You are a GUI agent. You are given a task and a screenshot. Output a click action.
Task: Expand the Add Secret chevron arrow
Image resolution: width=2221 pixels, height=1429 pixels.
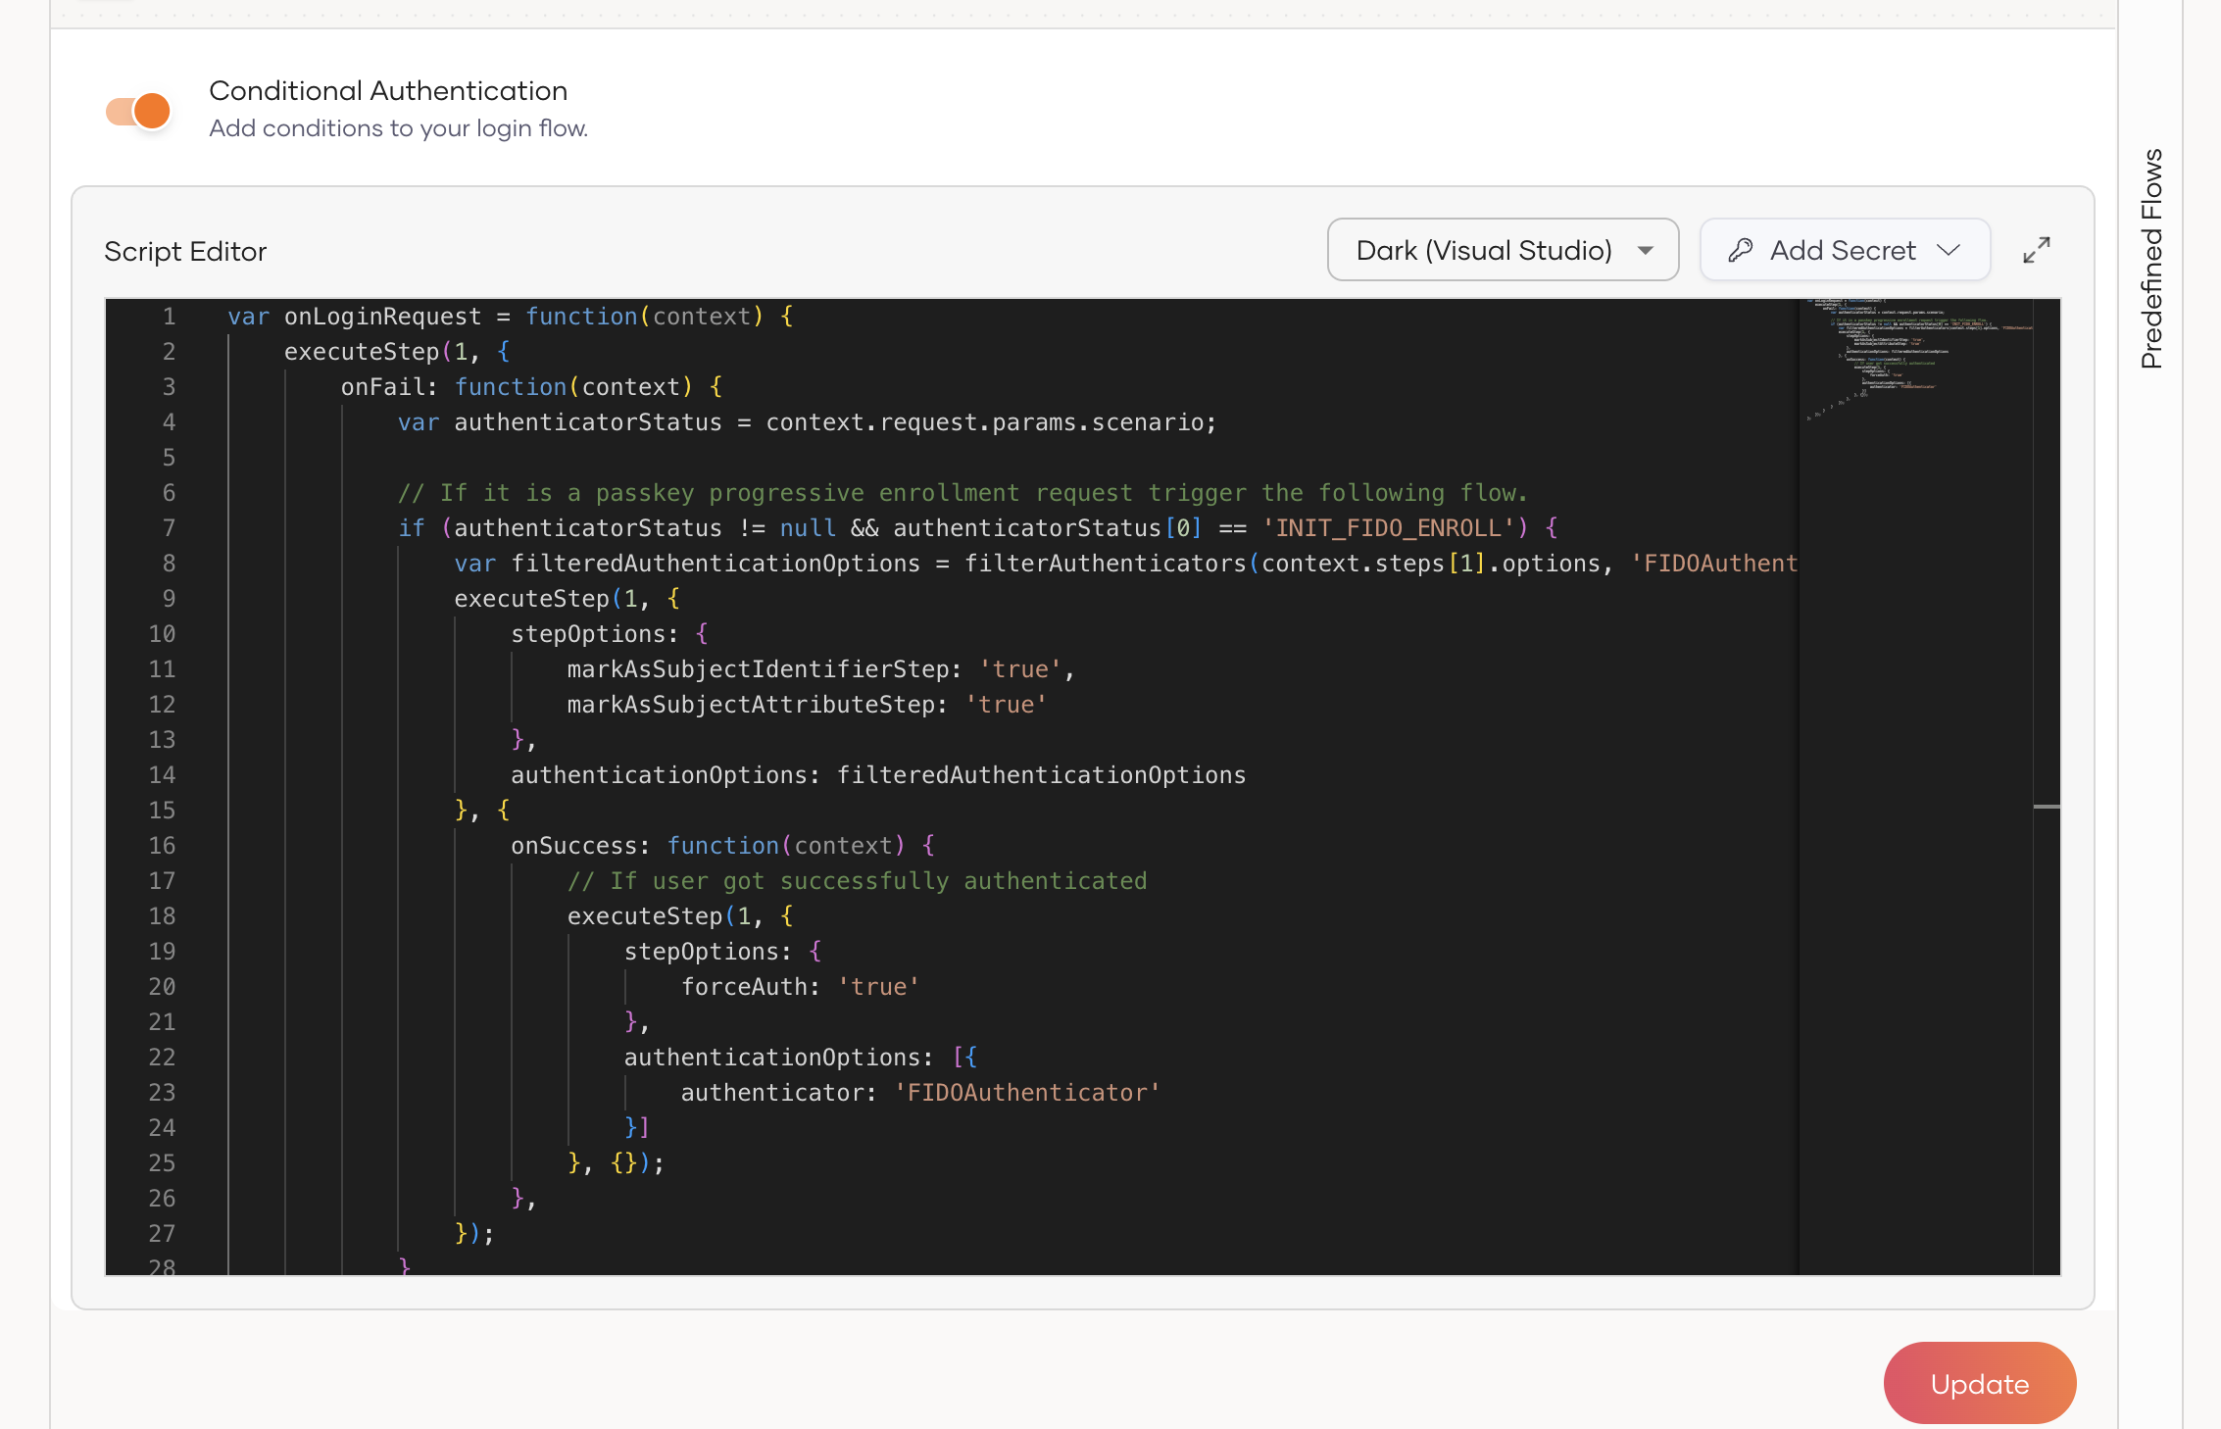pos(1949,251)
